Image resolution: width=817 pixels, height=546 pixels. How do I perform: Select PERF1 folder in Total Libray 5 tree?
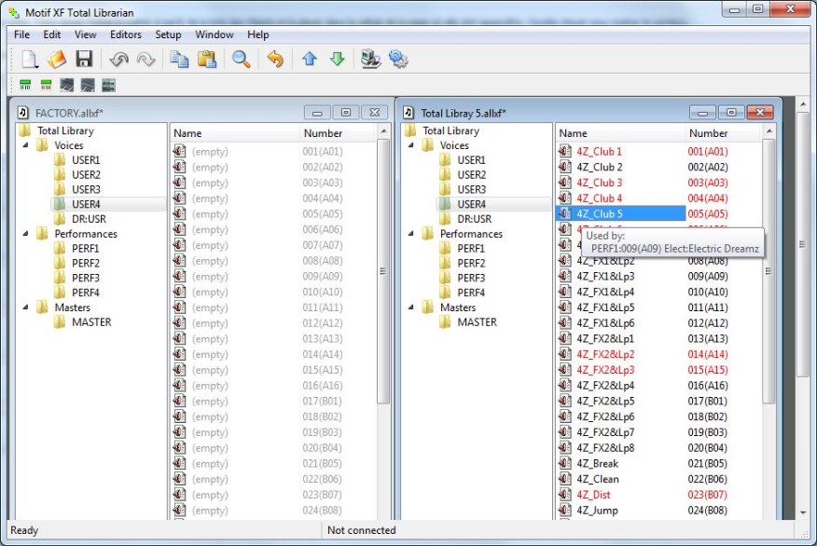click(471, 248)
